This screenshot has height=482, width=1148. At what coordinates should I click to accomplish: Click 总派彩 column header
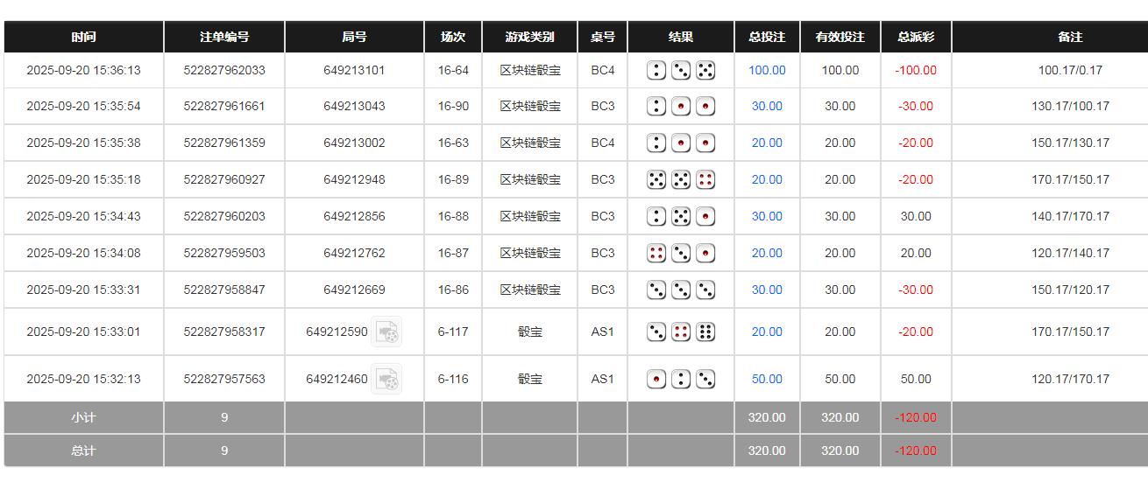[x=916, y=37]
